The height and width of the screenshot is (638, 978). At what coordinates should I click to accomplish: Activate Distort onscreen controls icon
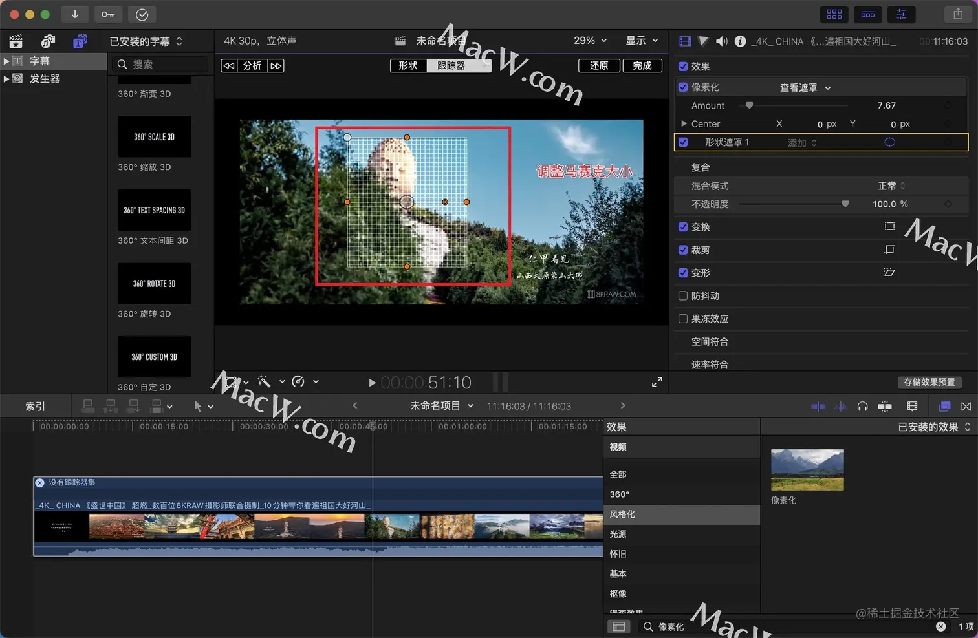889,272
